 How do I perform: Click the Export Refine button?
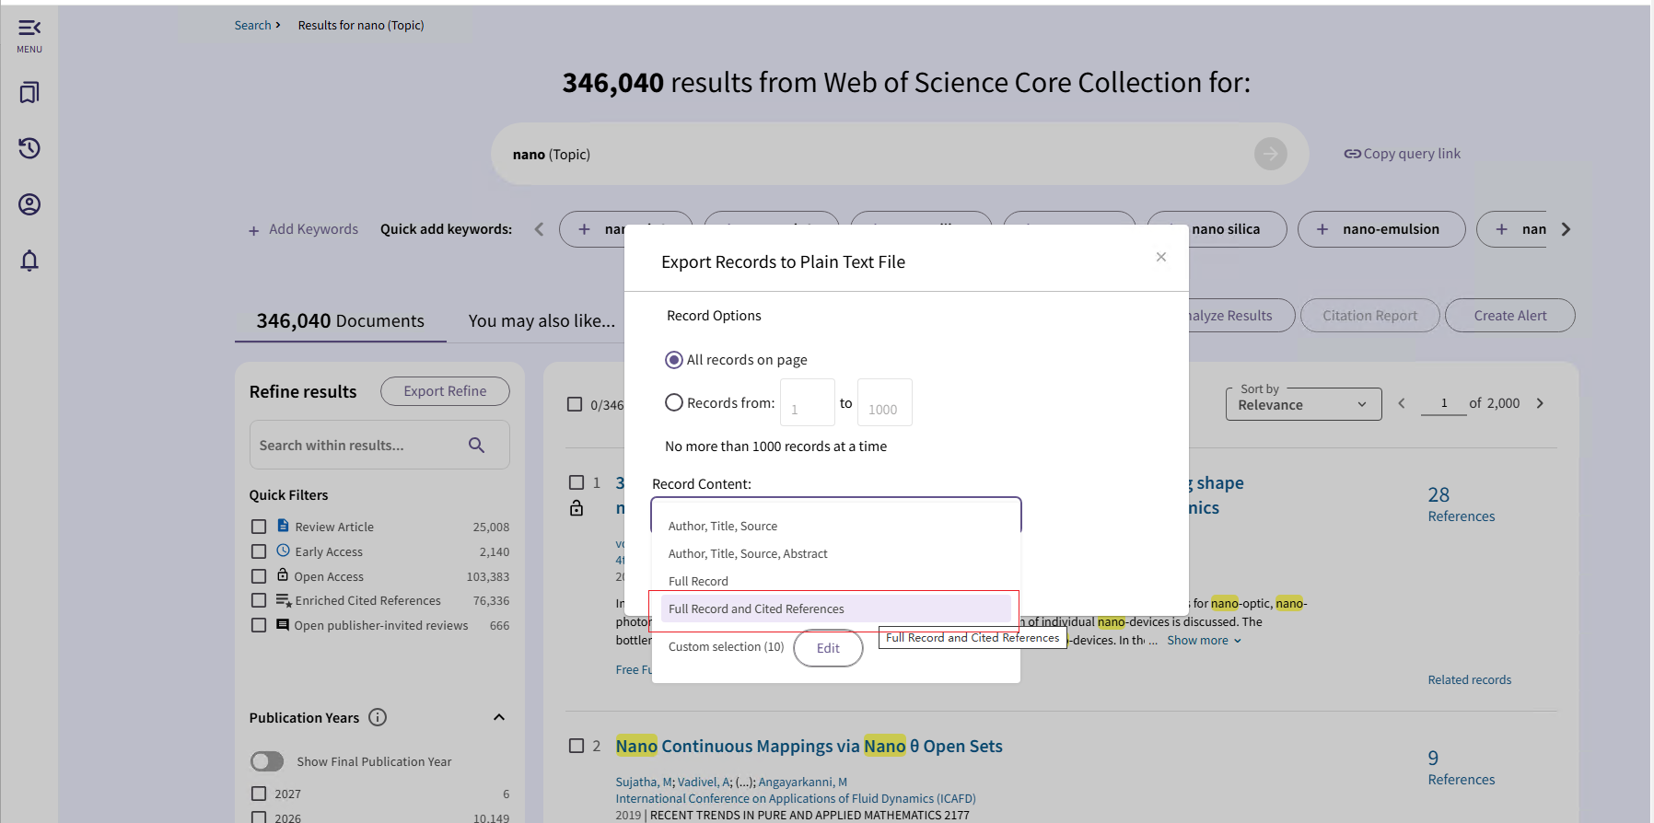[445, 391]
